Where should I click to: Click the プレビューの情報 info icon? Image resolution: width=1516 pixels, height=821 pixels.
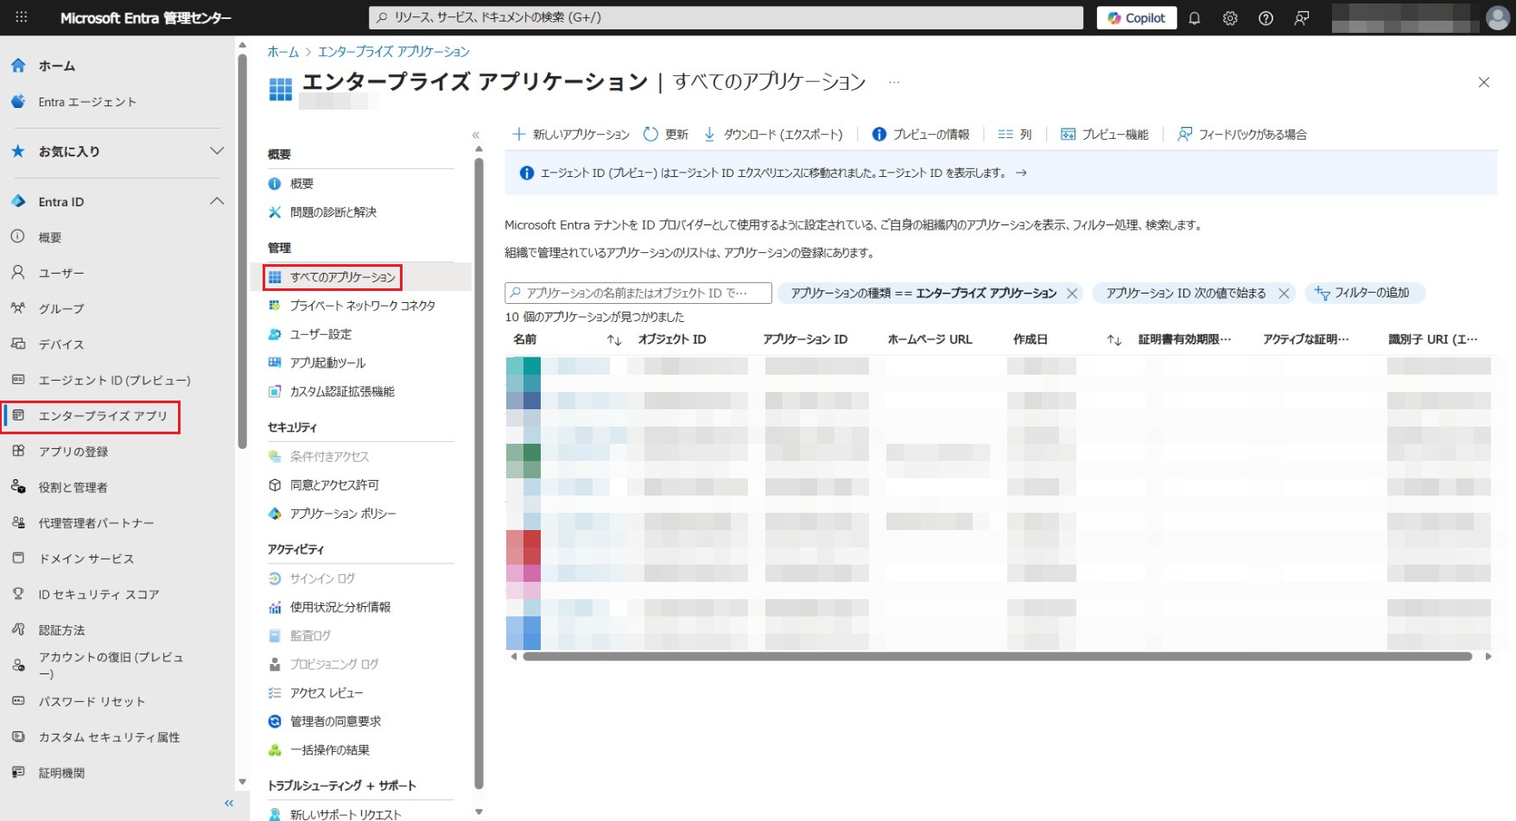879,135
